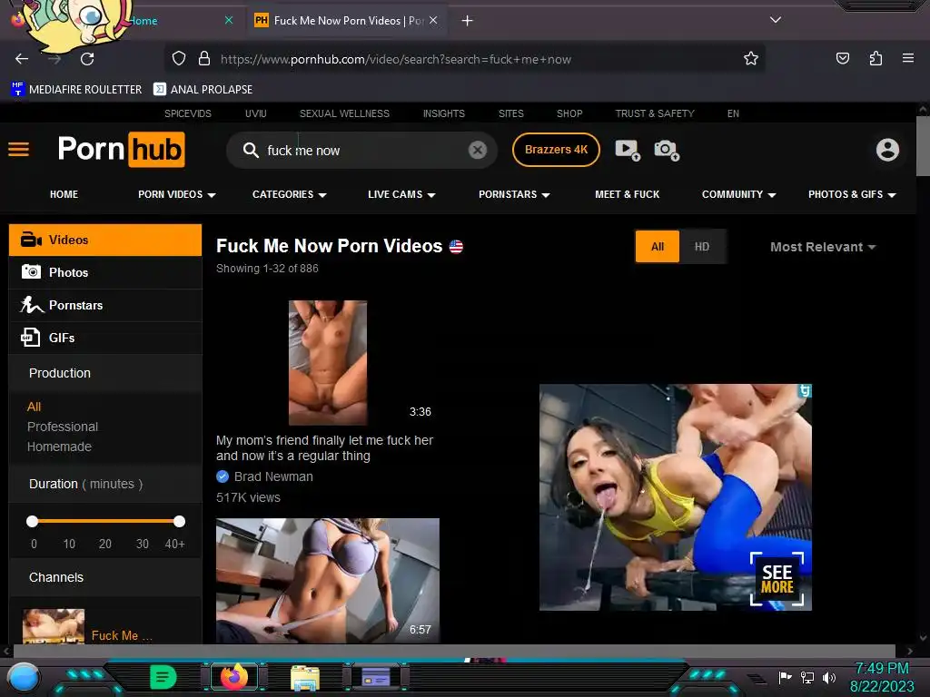This screenshot has height=697, width=930.
Task: Click the upload video icon
Action: point(628,150)
